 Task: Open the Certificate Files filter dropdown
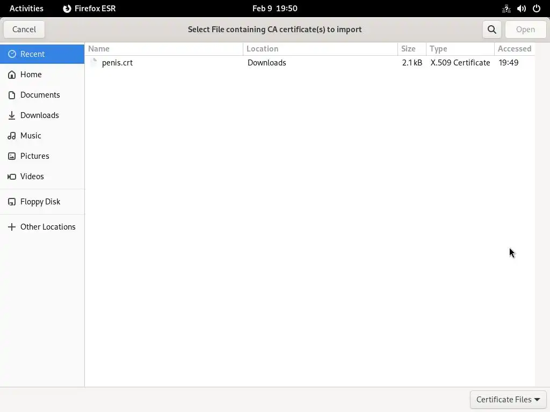pyautogui.click(x=508, y=399)
